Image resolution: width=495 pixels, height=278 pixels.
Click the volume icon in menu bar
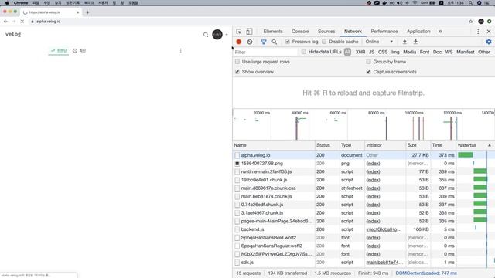[400, 2]
